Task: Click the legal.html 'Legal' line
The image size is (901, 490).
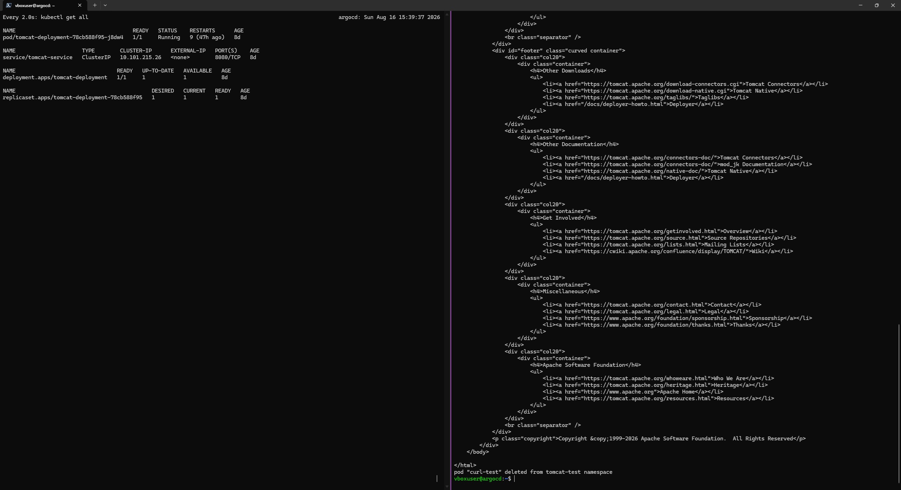Action: click(x=645, y=312)
